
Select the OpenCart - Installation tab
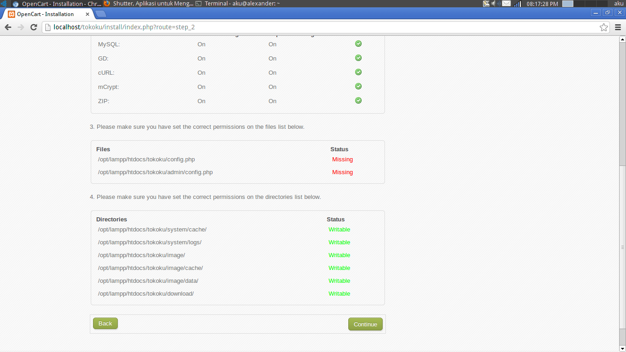[48, 14]
